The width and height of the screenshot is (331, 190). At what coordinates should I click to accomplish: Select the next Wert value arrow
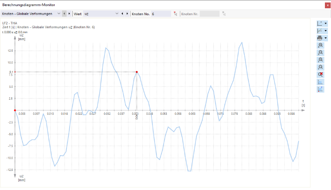127,13
